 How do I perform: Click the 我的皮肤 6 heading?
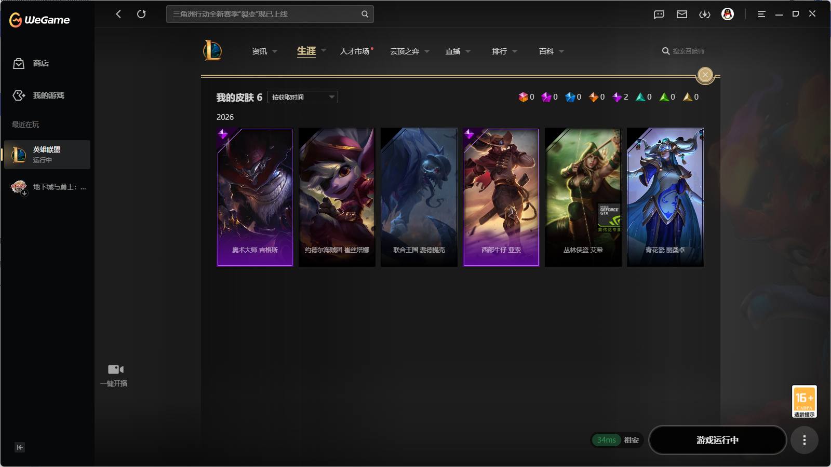[239, 98]
